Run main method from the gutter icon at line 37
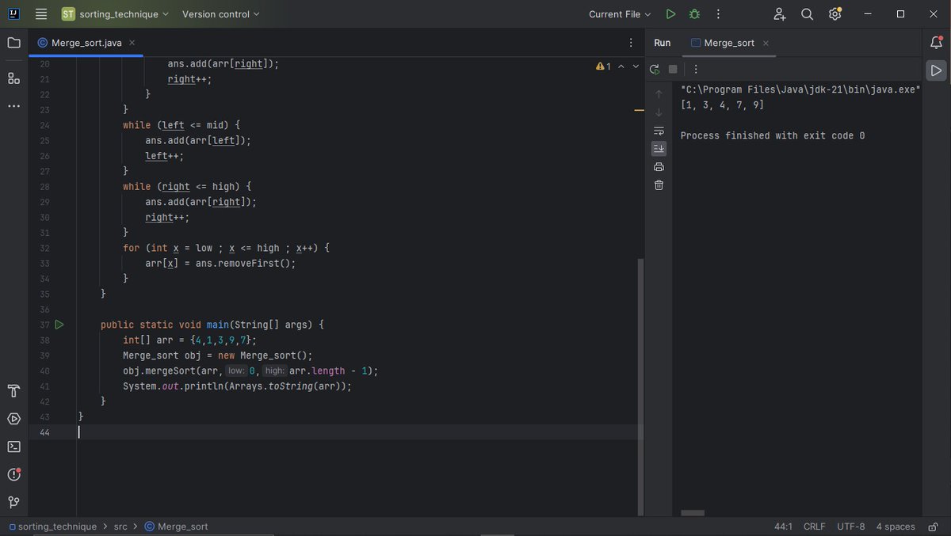This screenshot has height=536, width=951. point(59,325)
